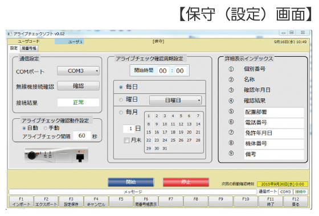319x216 pixels.
Task: Pick day 31 in the monthly calendar
Action: tap(165, 148)
